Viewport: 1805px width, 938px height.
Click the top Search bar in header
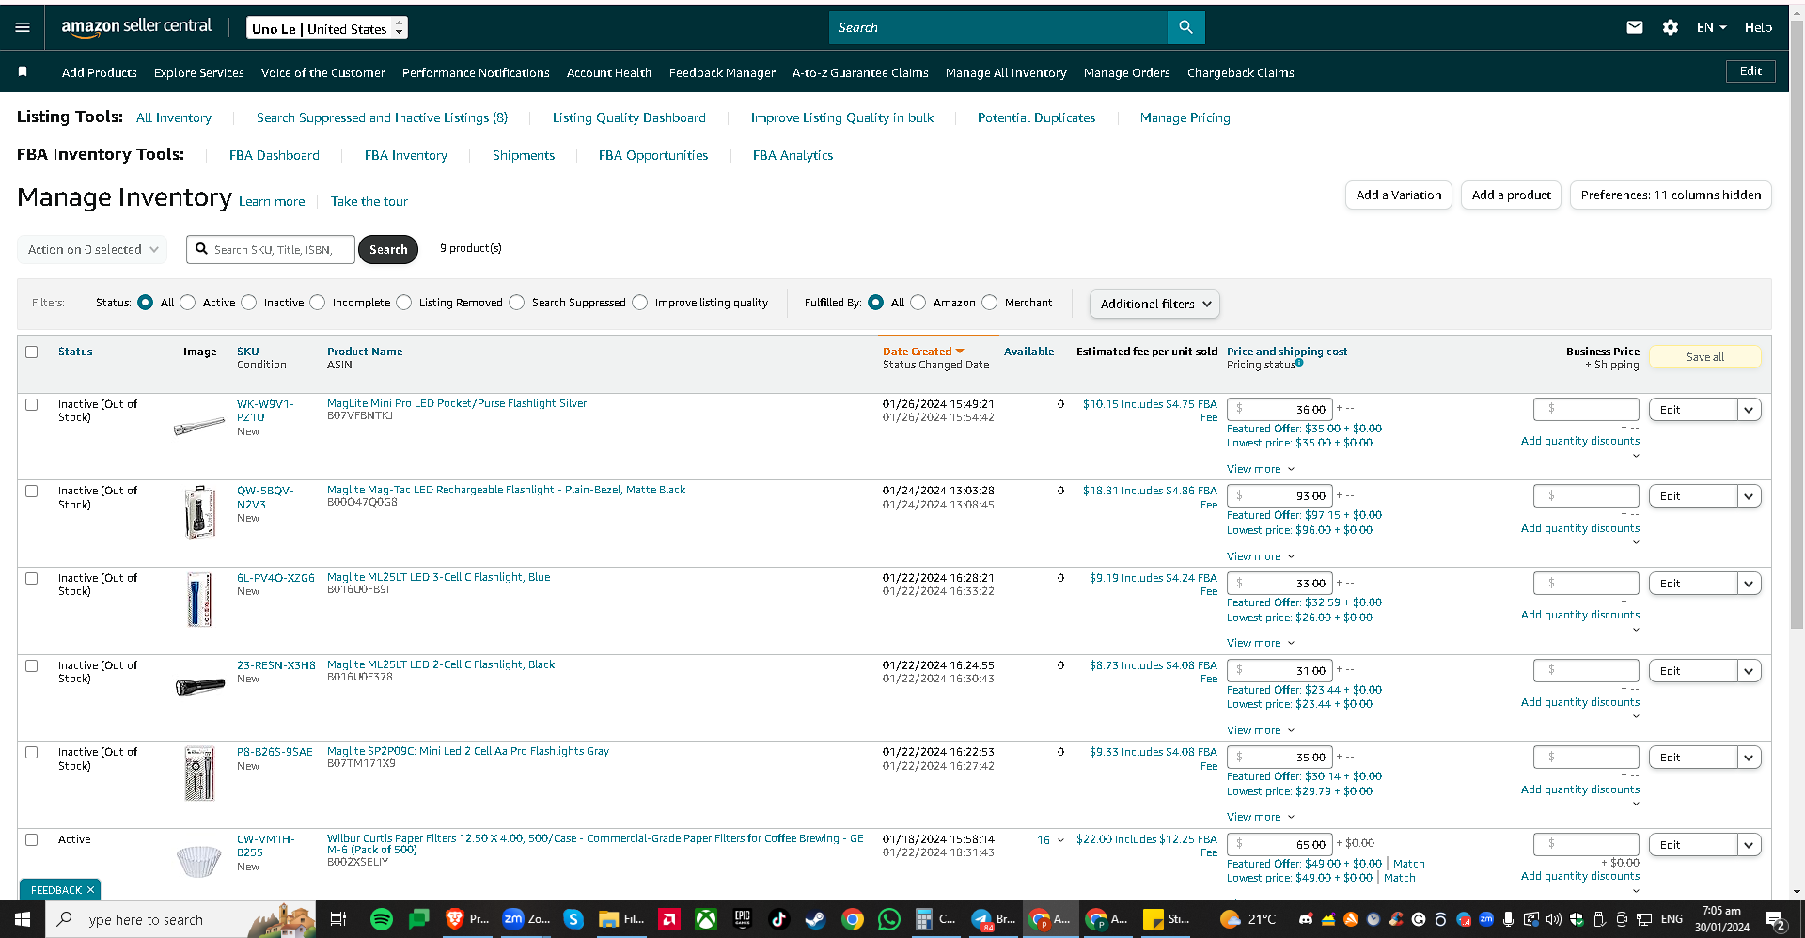(998, 27)
